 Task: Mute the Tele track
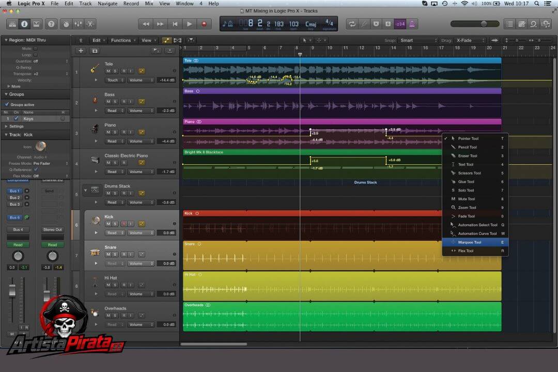(108, 71)
